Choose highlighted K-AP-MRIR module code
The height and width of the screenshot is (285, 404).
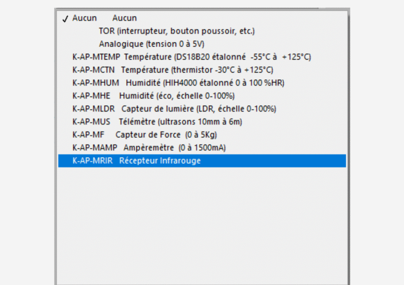pyautogui.click(x=93, y=161)
